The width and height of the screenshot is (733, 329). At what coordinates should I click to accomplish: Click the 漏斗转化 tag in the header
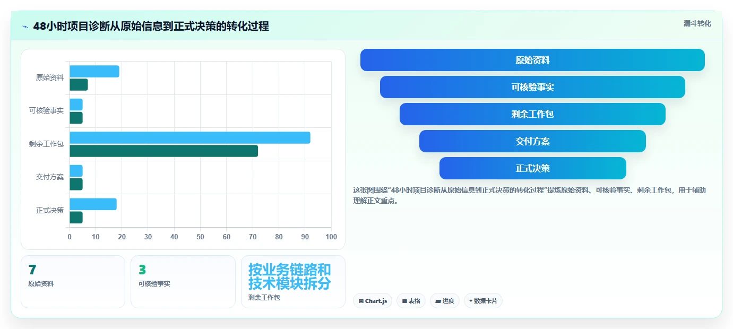coord(697,23)
